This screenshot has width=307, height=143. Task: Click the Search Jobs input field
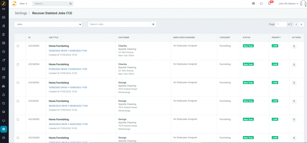[x=119, y=24]
